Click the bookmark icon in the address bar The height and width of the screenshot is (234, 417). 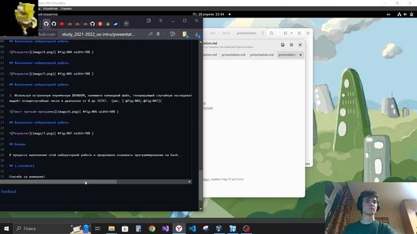click(x=158, y=34)
